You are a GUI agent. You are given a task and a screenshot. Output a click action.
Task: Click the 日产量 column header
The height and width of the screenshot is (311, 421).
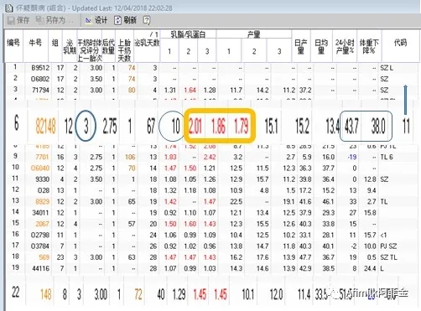pyautogui.click(x=301, y=46)
